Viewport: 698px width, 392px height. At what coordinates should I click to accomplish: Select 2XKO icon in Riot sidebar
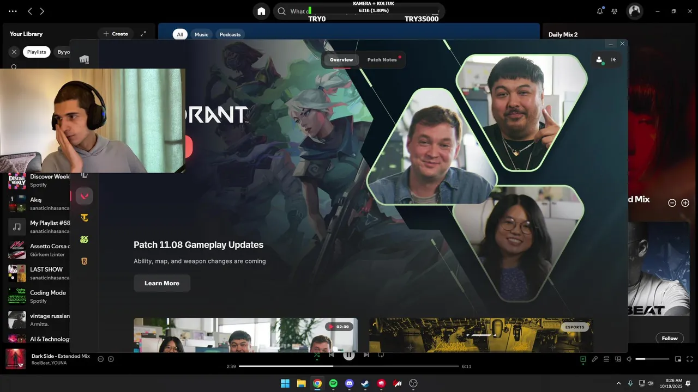tap(84, 240)
